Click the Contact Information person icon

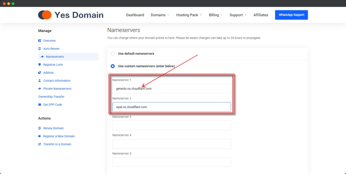coord(40,81)
